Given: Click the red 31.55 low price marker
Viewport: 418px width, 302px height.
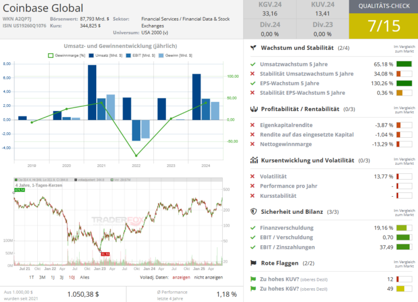Looking at the screenshot, I should click(x=105, y=254).
